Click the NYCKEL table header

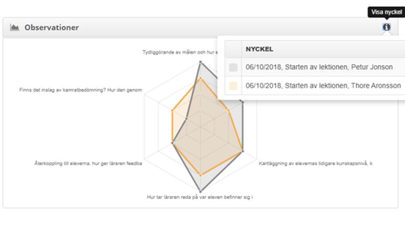[x=259, y=49]
